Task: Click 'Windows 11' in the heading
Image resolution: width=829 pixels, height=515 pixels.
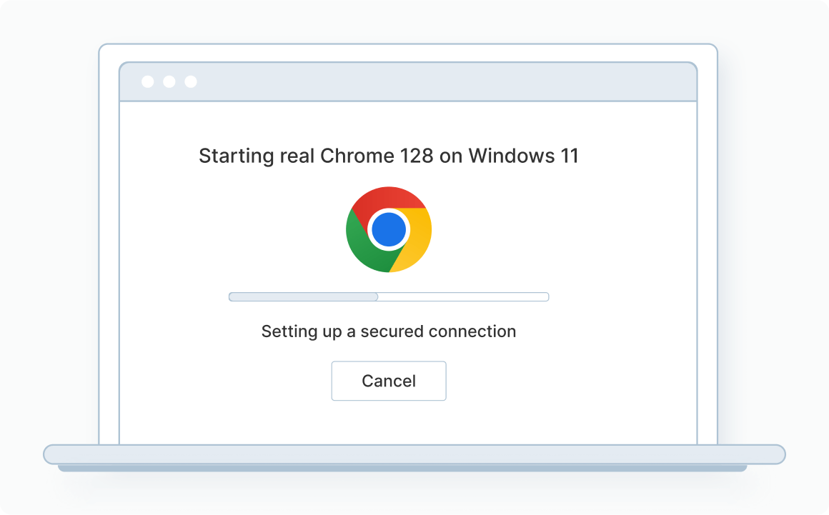Action: point(523,156)
